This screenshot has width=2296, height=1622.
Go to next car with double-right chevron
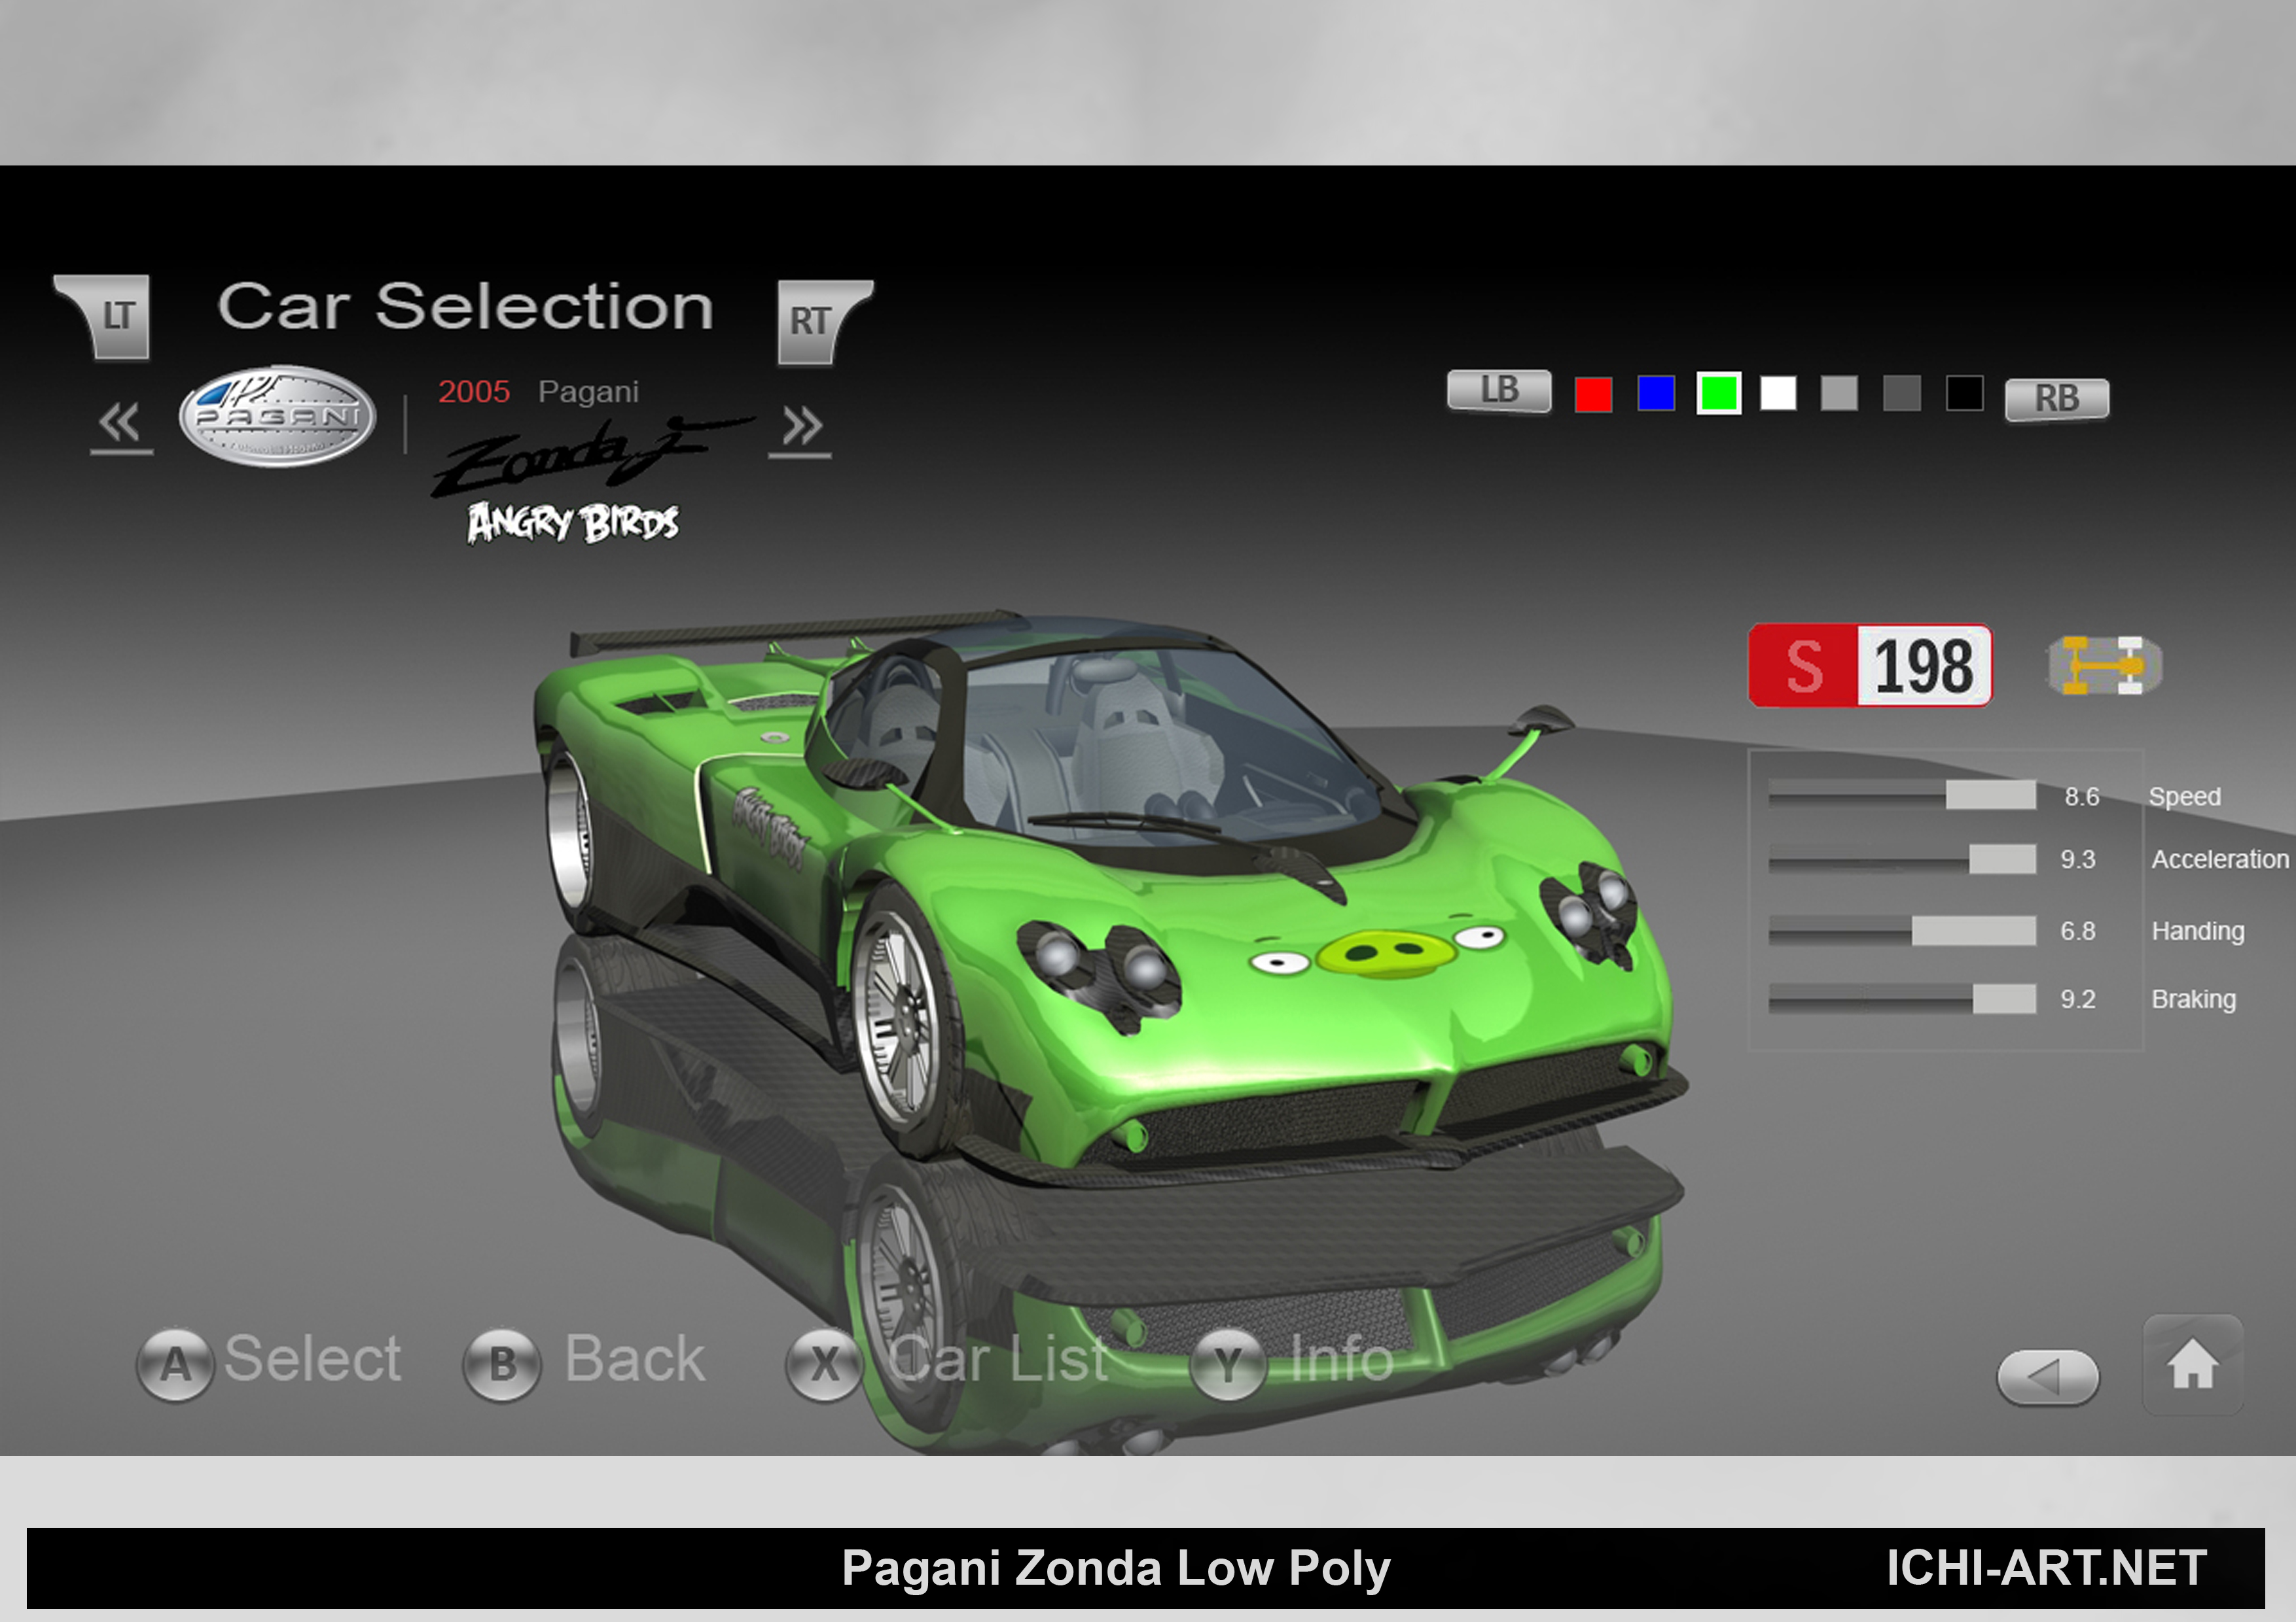[x=801, y=426]
